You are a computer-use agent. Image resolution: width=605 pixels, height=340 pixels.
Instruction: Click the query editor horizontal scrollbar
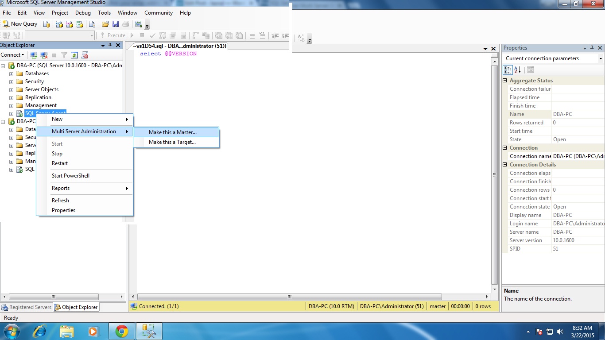[289, 297]
